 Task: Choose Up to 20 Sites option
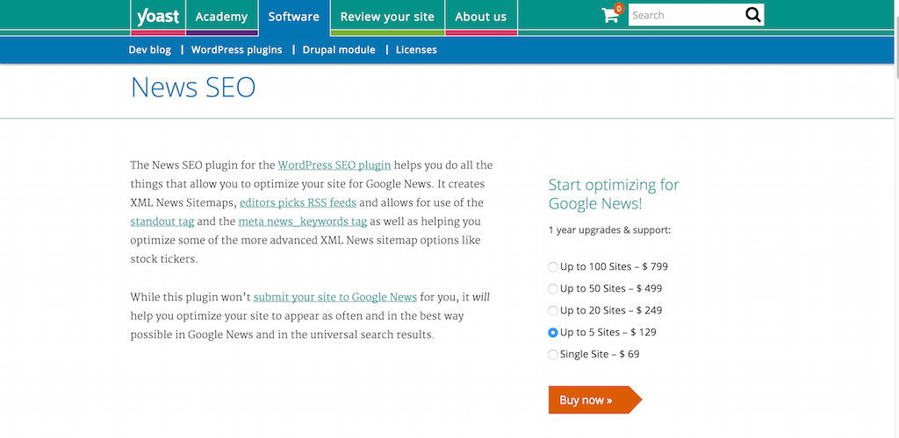coord(552,310)
